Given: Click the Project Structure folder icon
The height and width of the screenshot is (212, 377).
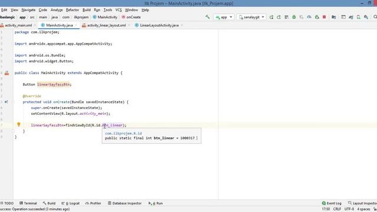Looking at the screenshot, I should (334, 17).
